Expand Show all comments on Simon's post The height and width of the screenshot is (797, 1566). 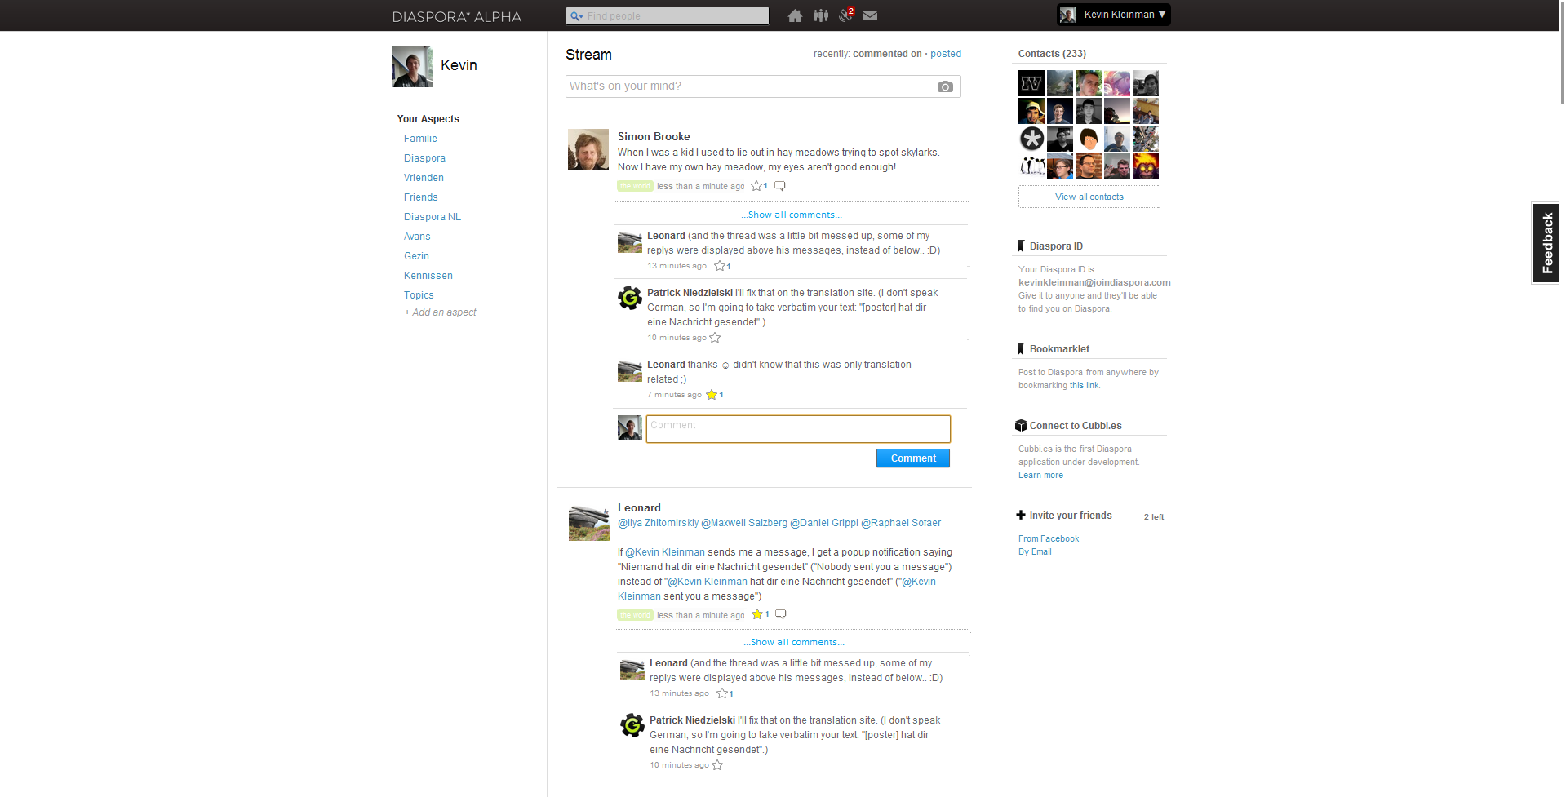point(791,215)
